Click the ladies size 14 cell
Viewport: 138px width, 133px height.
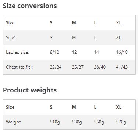pyautogui.click(x=96, y=52)
